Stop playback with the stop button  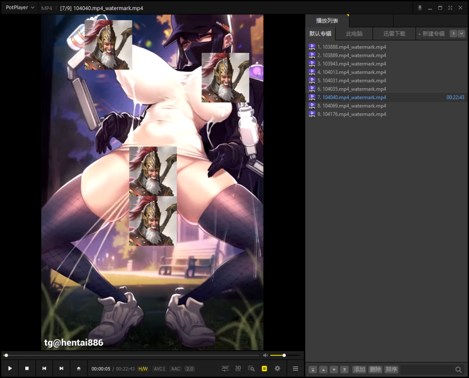[27, 368]
